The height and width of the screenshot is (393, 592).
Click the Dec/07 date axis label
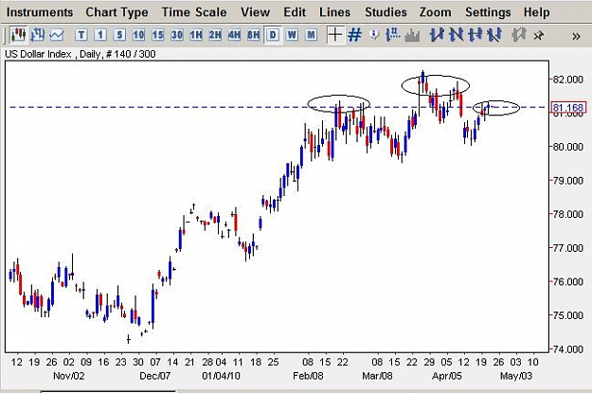pos(154,376)
